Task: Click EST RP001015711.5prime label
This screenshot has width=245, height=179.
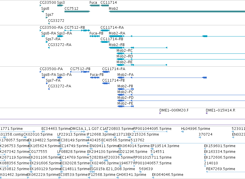Action: click(x=152, y=158)
